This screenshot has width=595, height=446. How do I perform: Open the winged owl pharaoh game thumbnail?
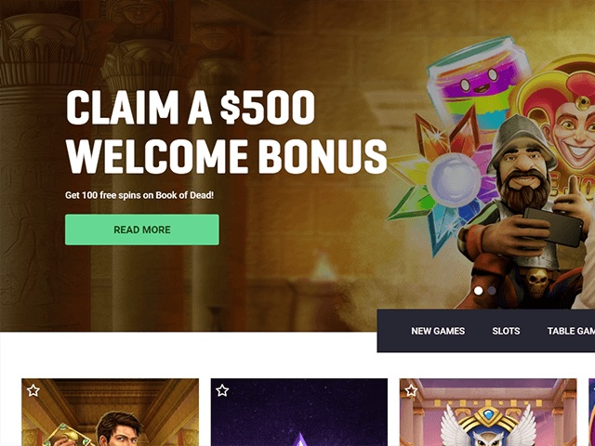pos(488,413)
